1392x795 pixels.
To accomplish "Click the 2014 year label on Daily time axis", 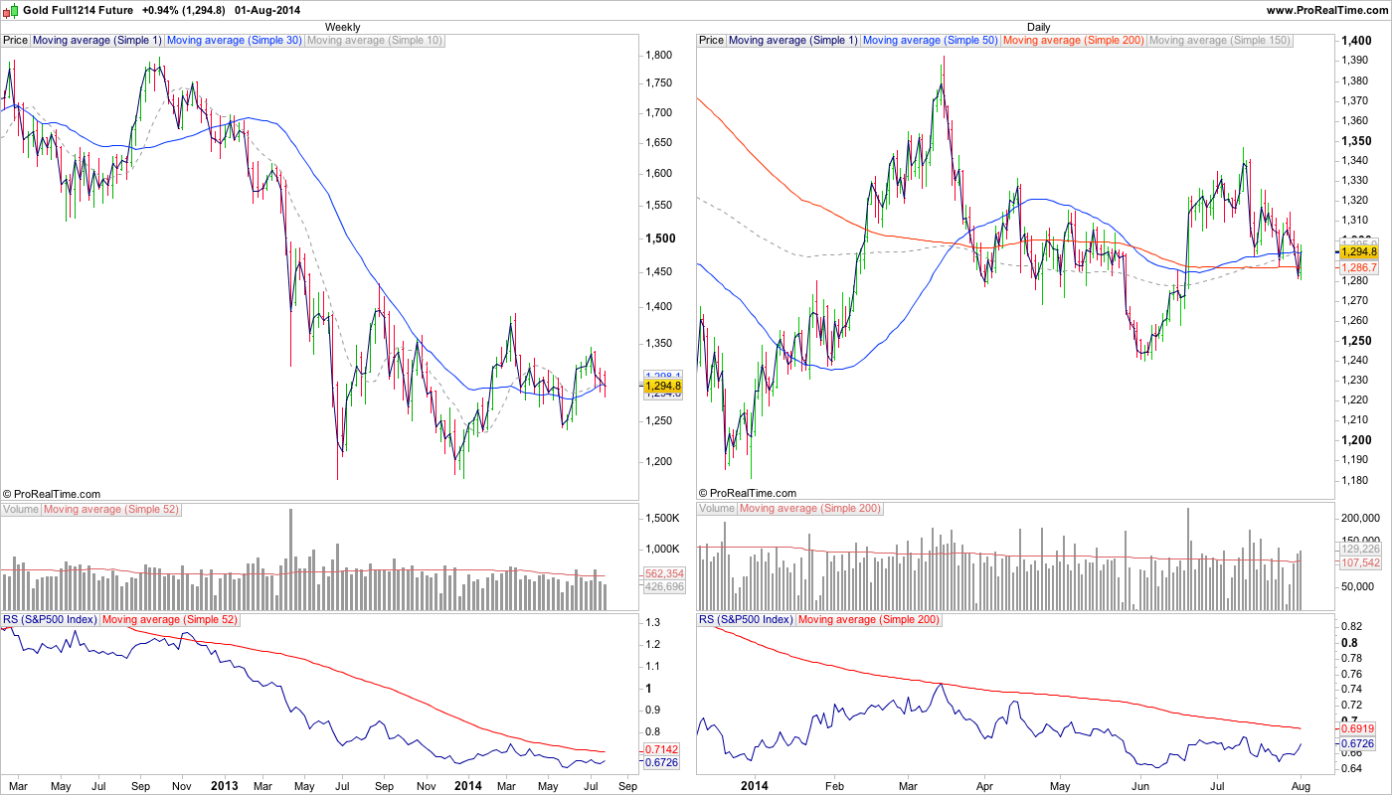I will pos(755,785).
